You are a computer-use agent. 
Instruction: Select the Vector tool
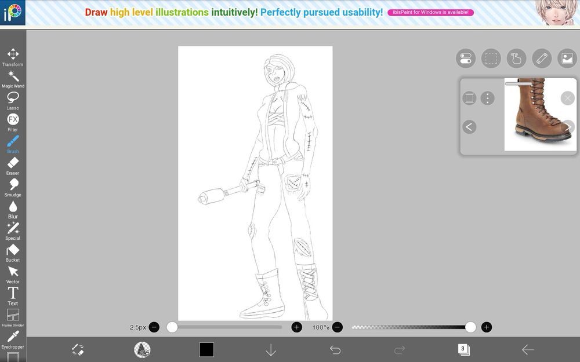(13, 275)
